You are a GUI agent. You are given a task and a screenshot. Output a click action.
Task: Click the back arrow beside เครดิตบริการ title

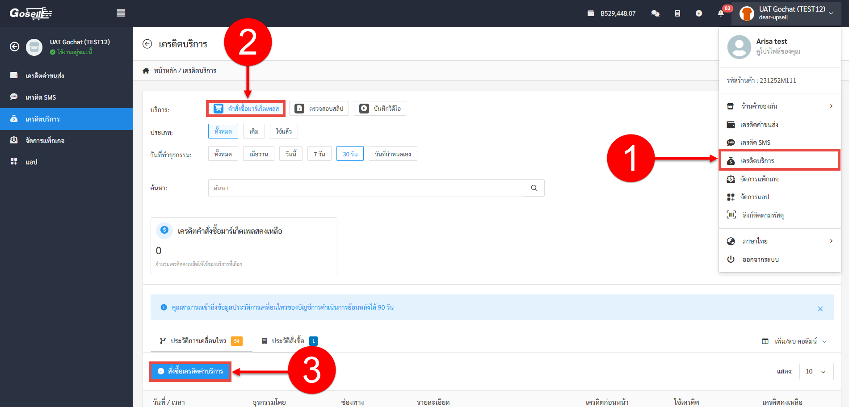click(x=147, y=44)
